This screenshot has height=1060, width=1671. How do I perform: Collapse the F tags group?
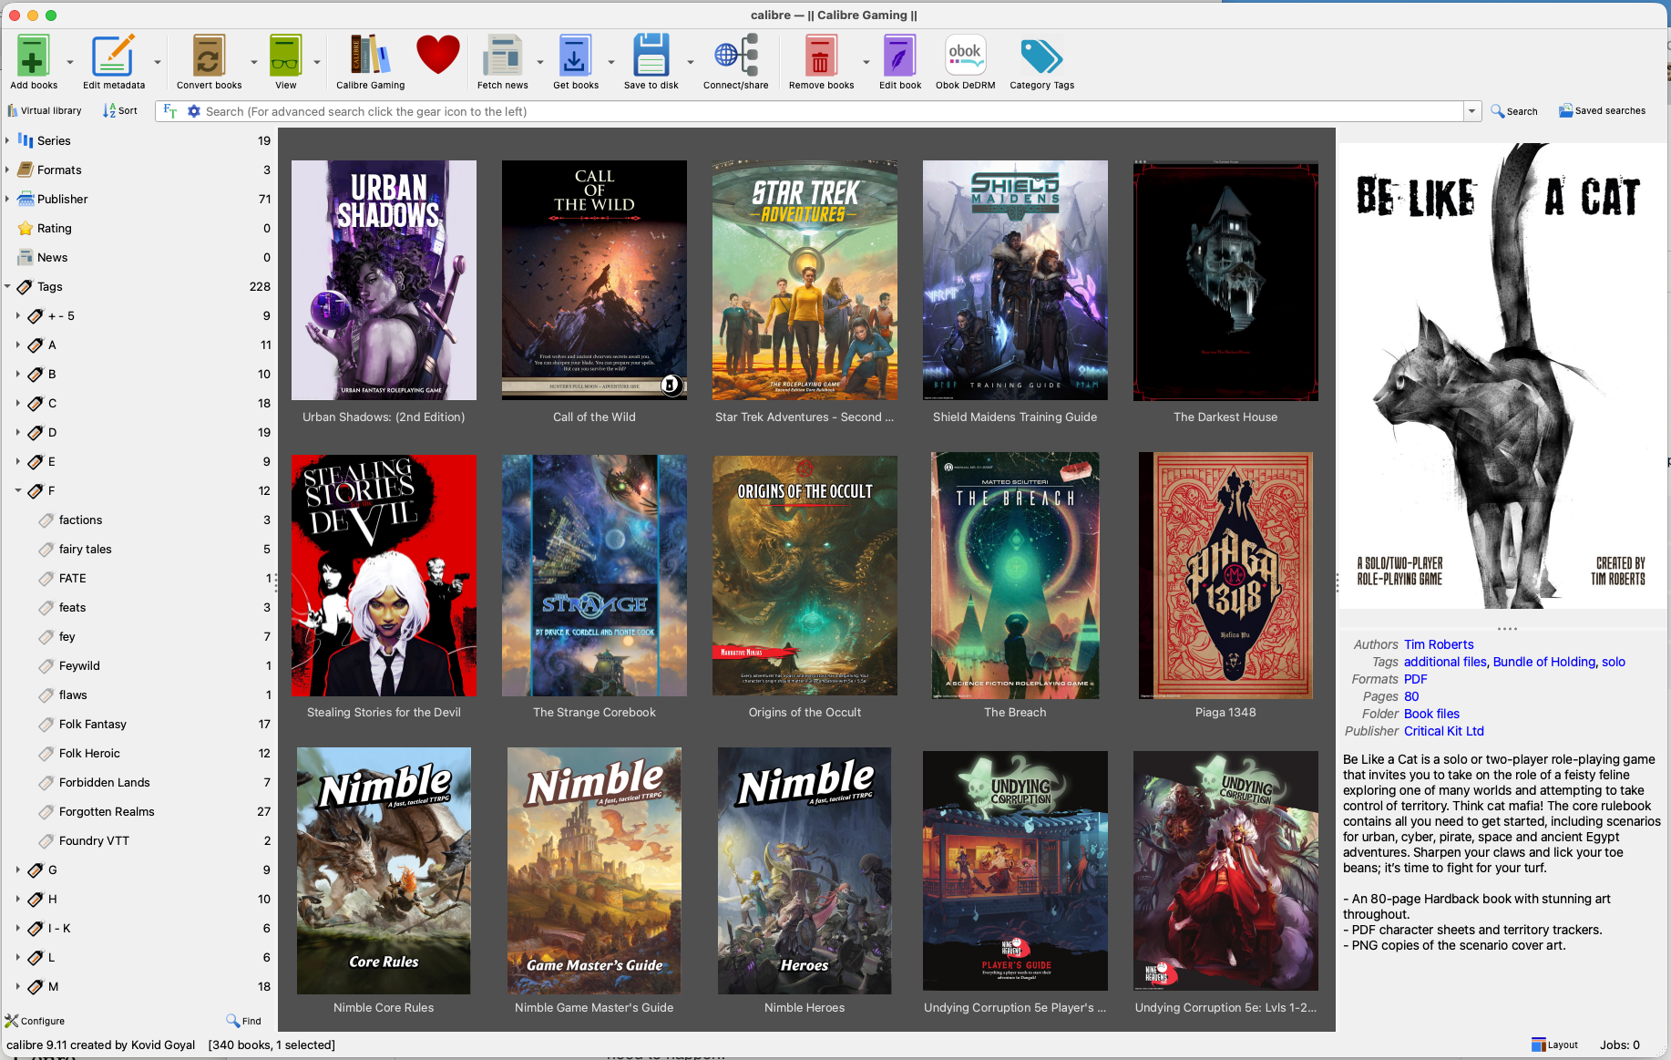click(18, 490)
